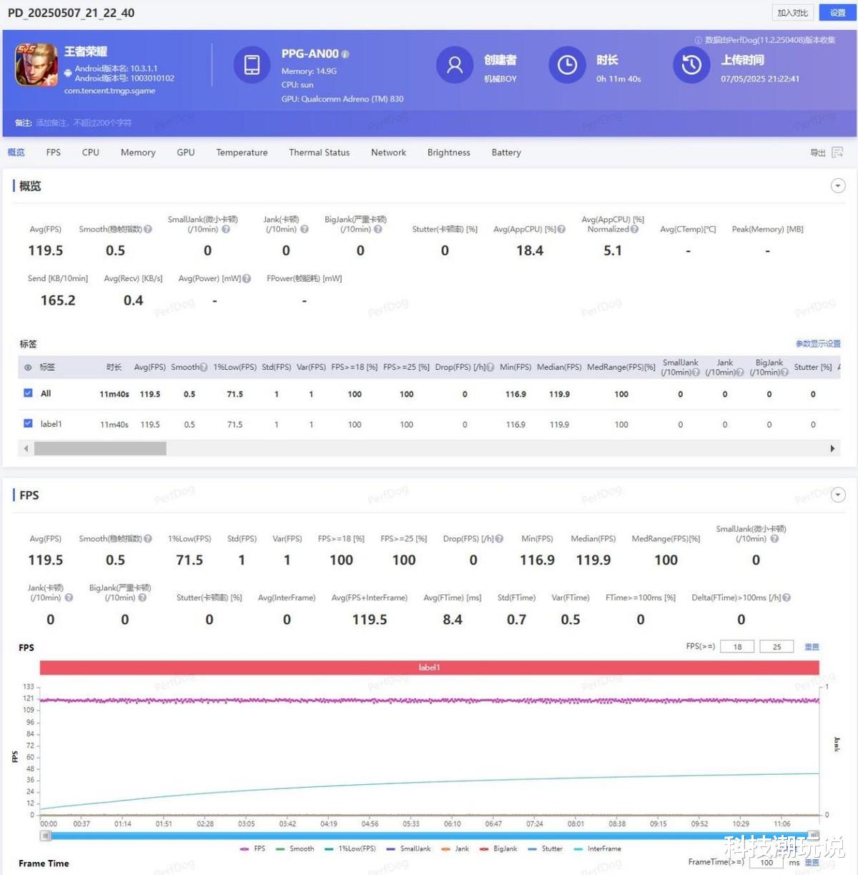Screen dimensions: 858x875
Task: Toggle the eye visibility icon in 标签 header
Action: (28, 368)
